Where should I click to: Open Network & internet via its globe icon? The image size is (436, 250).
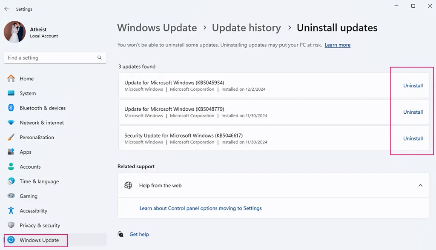[x=11, y=123]
